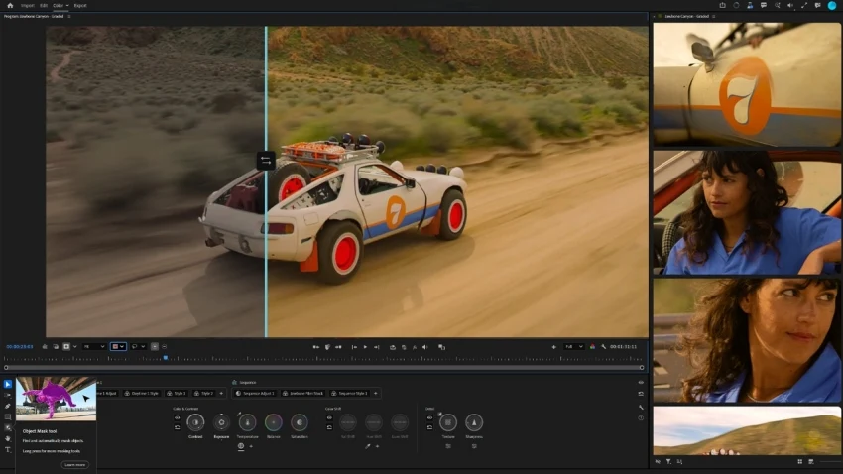Open the Export tab
The image size is (843, 474).
coord(80,5)
